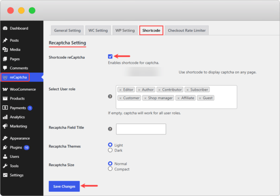Viewport: 280px width, 196px height.
Task: Click help icon beside Select User role
Action: (x=110, y=96)
